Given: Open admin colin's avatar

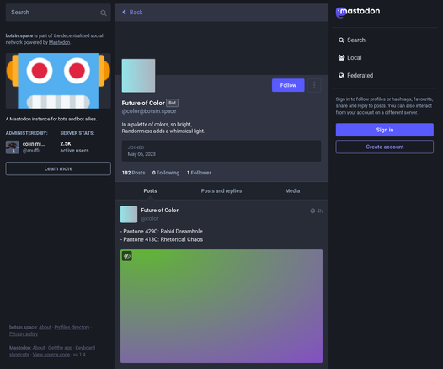Looking at the screenshot, I should click(x=13, y=147).
